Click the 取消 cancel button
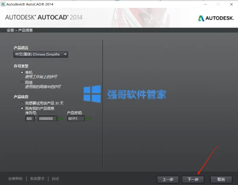This screenshot has width=238, height=185. 221,180
